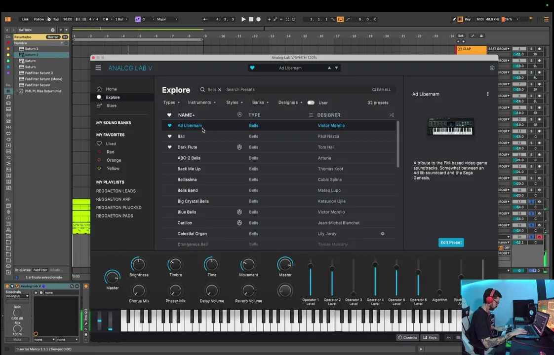Viewport: 554px width, 355px height.
Task: Open Store in Analog Lab sidebar
Action: point(111,106)
